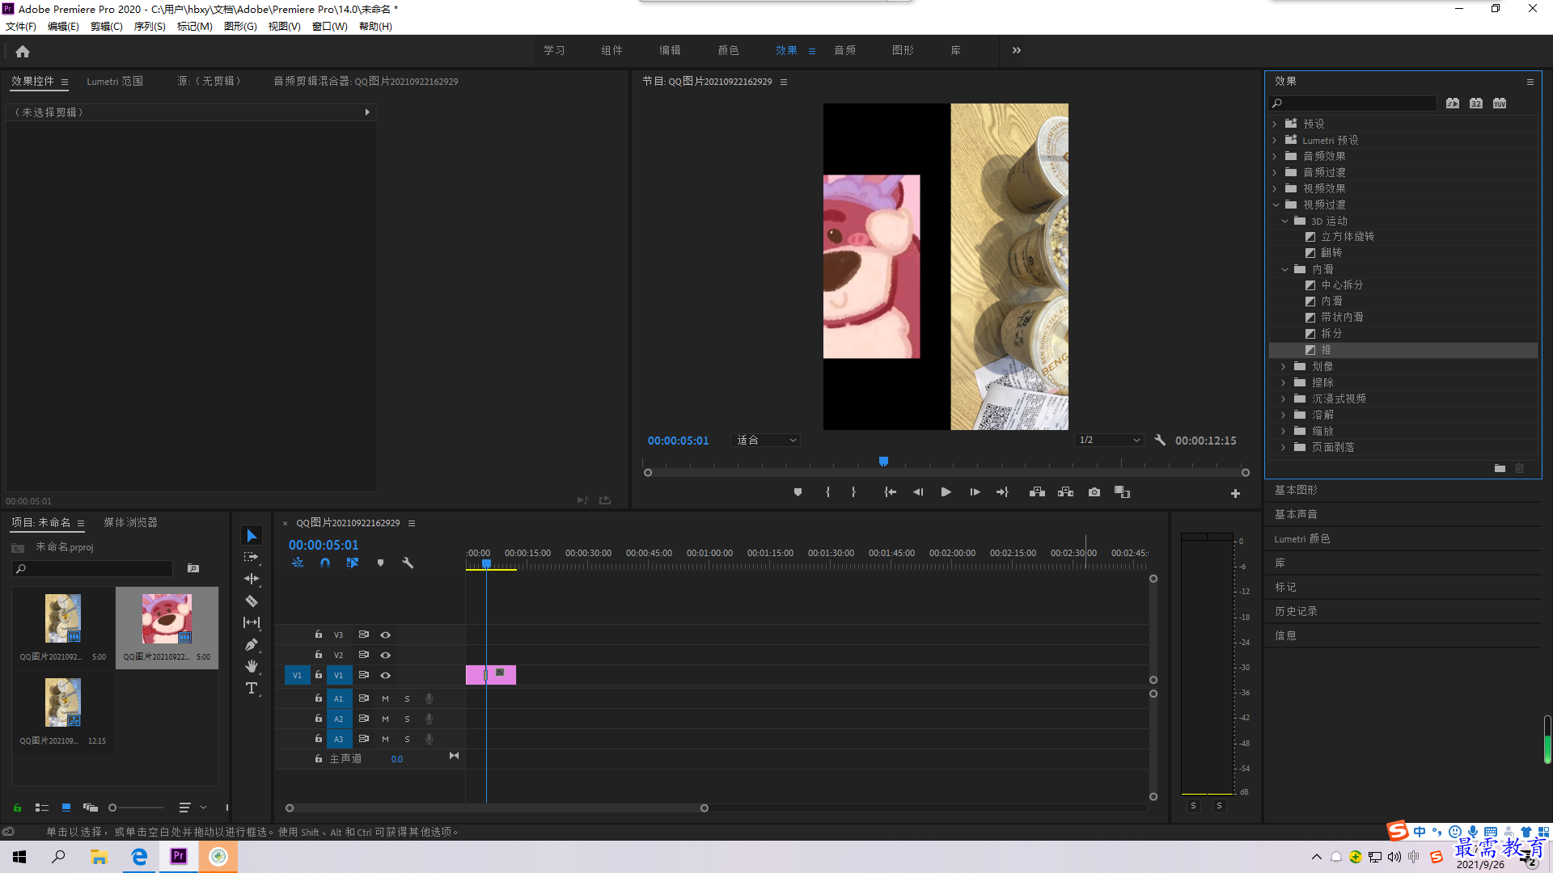Step forward one frame

(x=975, y=492)
